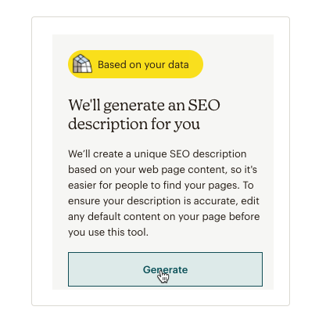Select the 'Based on your data' badge text
The image size is (326, 321).
(x=143, y=64)
